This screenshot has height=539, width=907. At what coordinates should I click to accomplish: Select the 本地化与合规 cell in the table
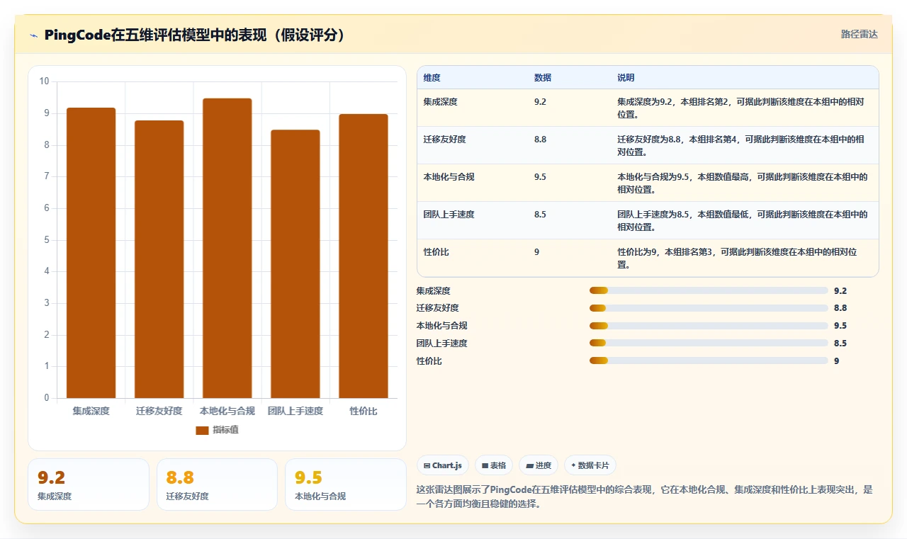pos(449,177)
